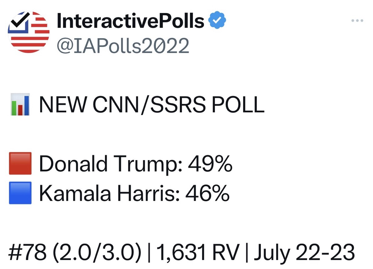Click the word POLL in the headline
373x269 pixels.
point(238,104)
